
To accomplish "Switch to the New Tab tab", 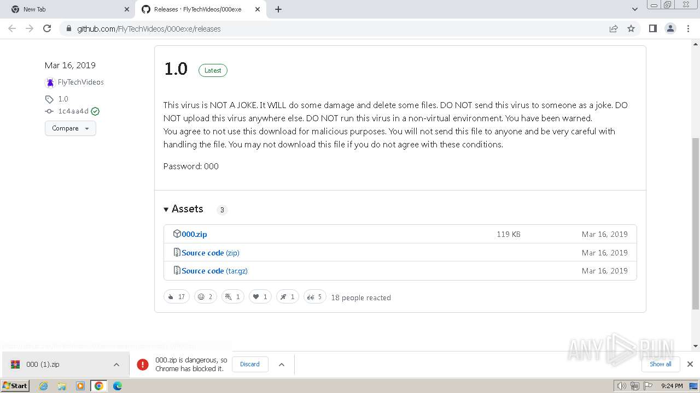I will point(68,9).
